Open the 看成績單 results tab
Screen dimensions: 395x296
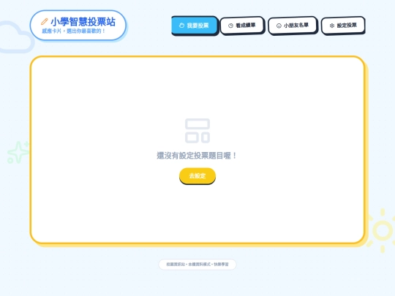pyautogui.click(x=242, y=25)
